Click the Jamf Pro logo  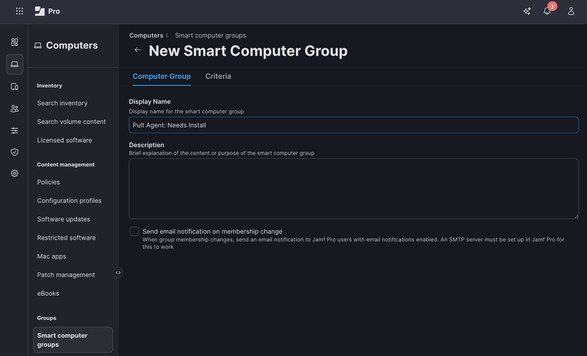[x=47, y=11]
